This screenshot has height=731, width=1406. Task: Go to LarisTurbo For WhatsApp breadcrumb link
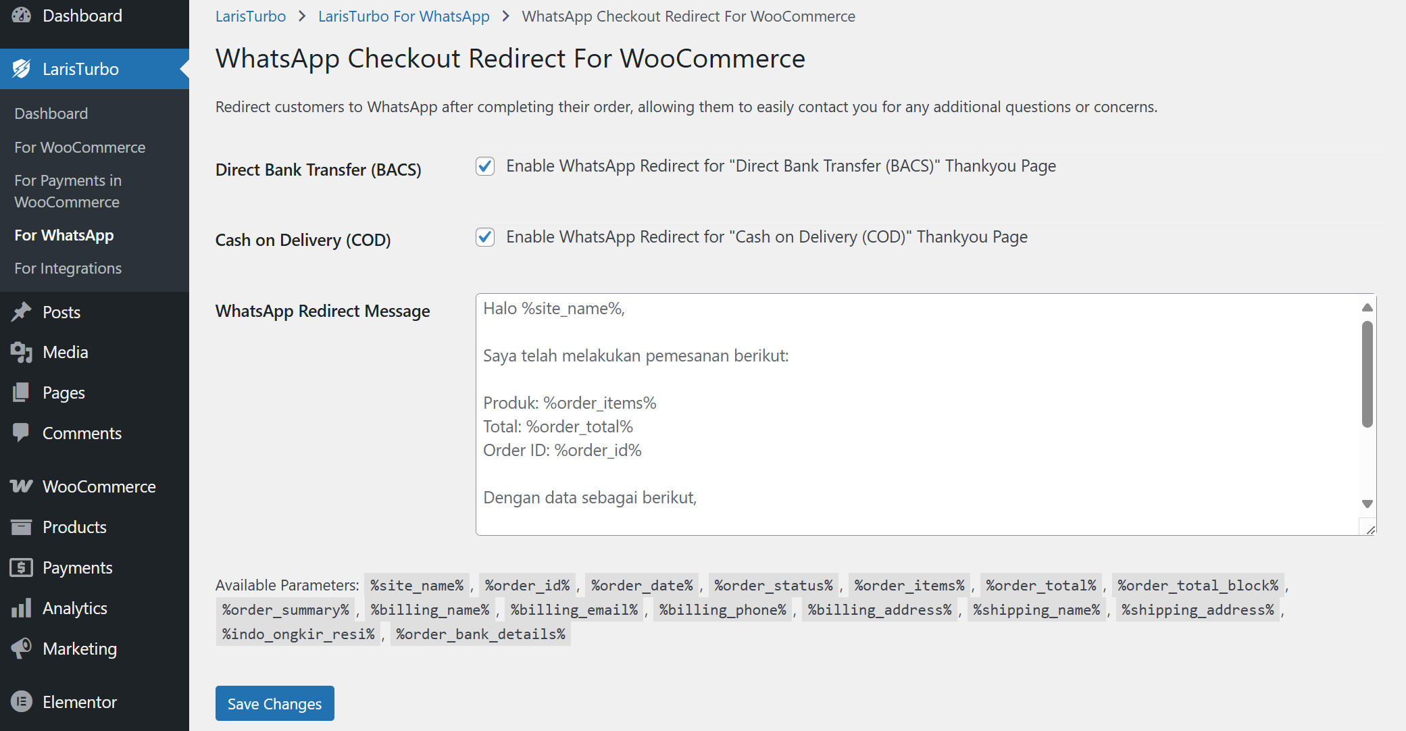403,16
